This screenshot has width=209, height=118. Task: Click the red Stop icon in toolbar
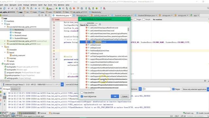coord(74,9)
